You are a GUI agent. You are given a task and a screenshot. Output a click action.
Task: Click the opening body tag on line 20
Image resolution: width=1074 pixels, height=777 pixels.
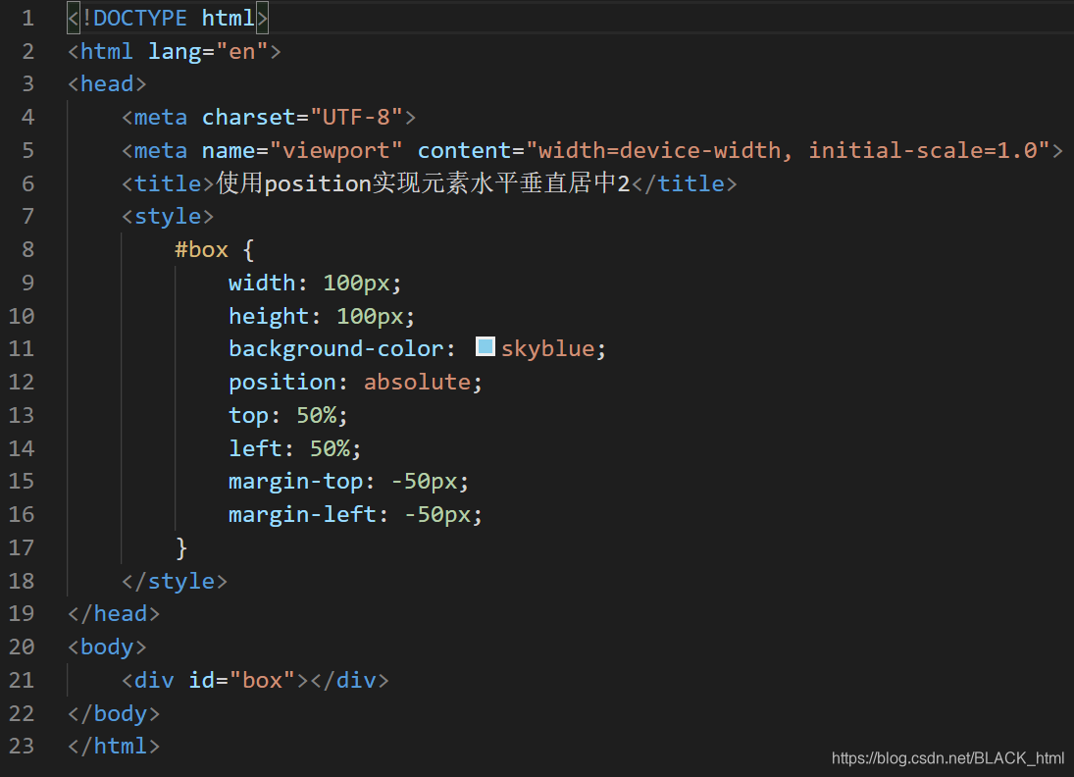tap(107, 647)
